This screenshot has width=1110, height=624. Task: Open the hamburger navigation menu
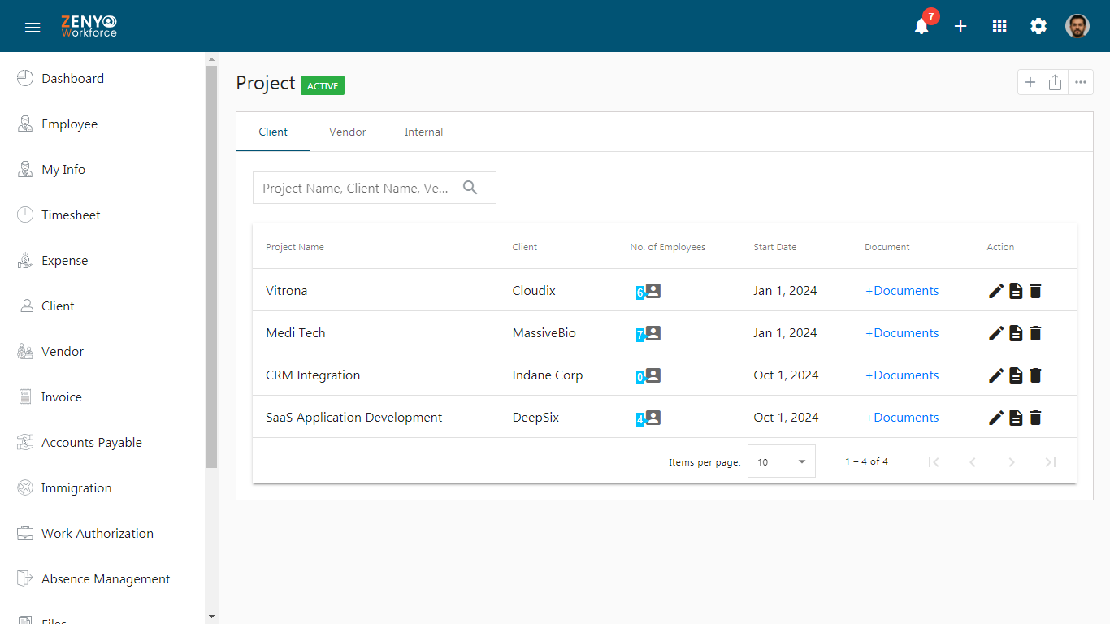(x=33, y=27)
